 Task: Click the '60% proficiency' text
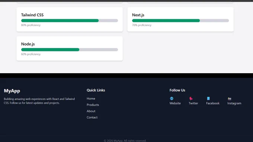click(x=31, y=54)
